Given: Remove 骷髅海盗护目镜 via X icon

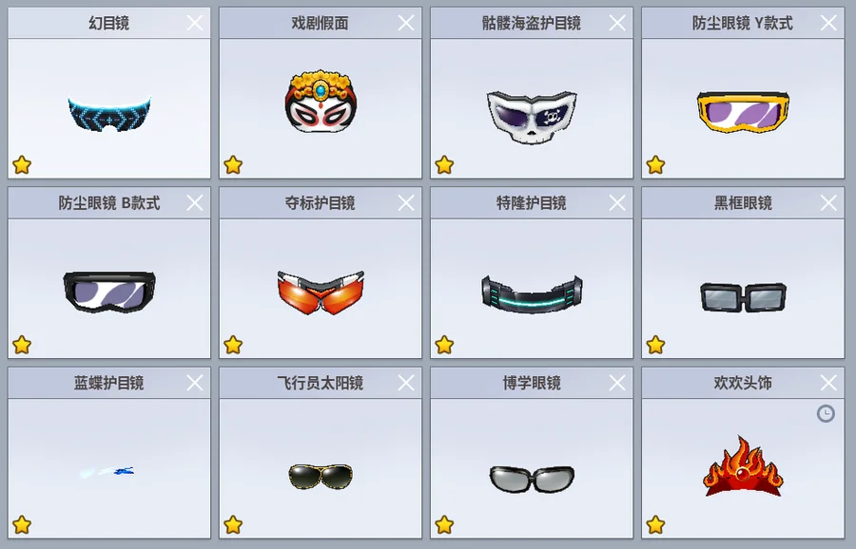Looking at the screenshot, I should click(x=617, y=23).
